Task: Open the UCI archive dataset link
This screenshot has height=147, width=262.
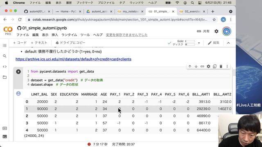Action: (73, 59)
